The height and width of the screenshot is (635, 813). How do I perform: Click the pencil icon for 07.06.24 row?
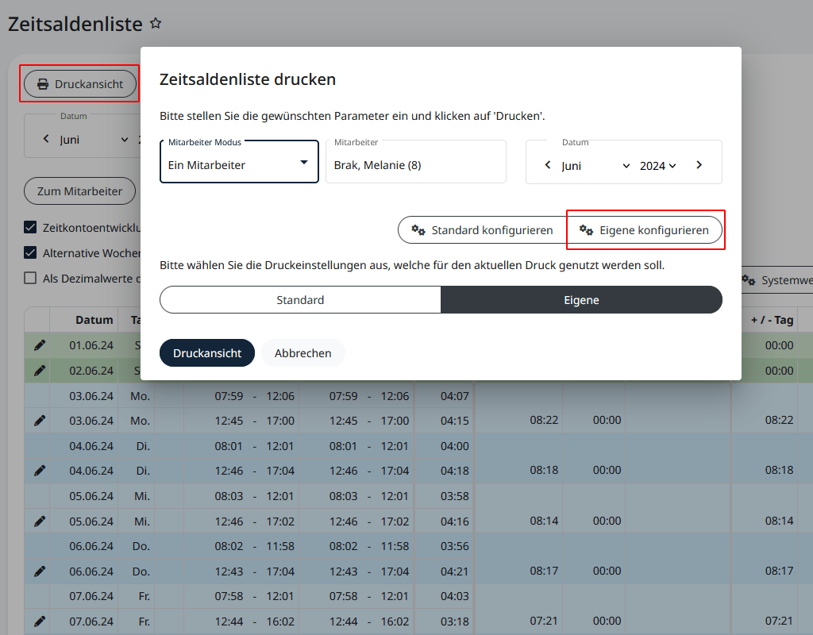(x=40, y=621)
